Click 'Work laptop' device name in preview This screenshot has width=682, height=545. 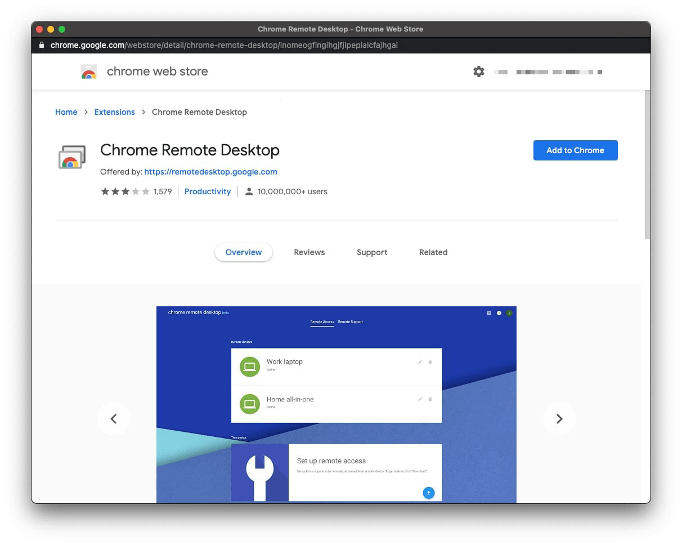tap(285, 362)
